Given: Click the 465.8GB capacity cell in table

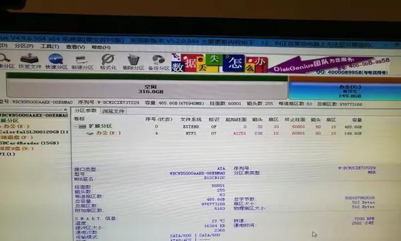Looking at the screenshot, I should [353, 127].
